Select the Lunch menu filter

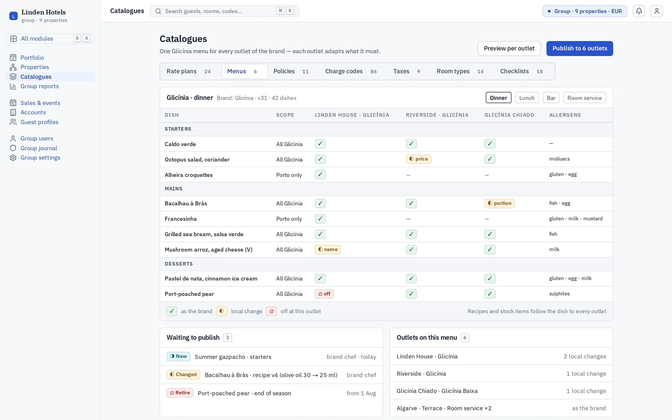pyautogui.click(x=527, y=98)
